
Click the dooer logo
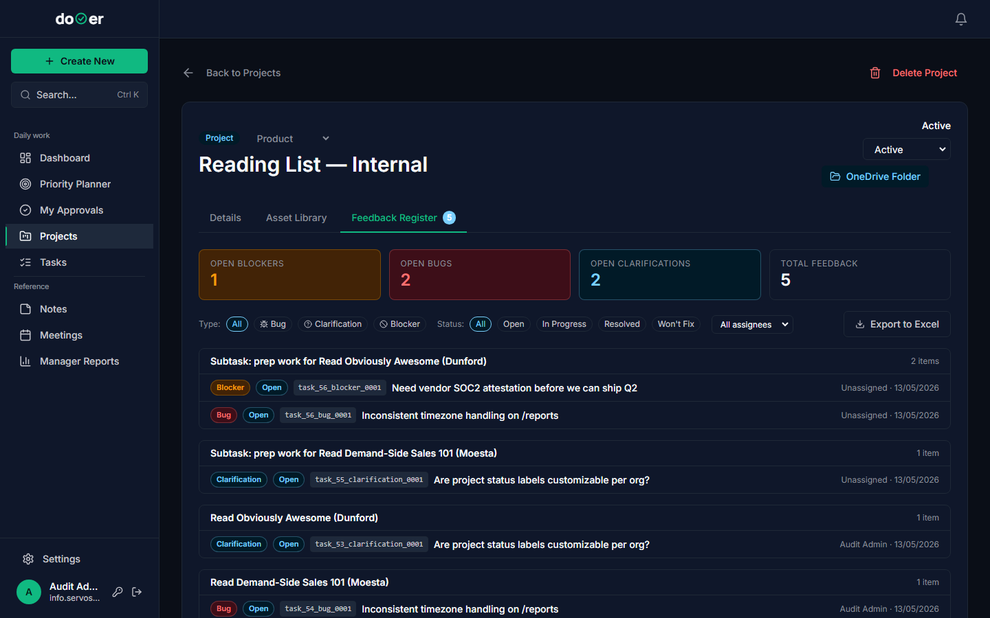80,19
